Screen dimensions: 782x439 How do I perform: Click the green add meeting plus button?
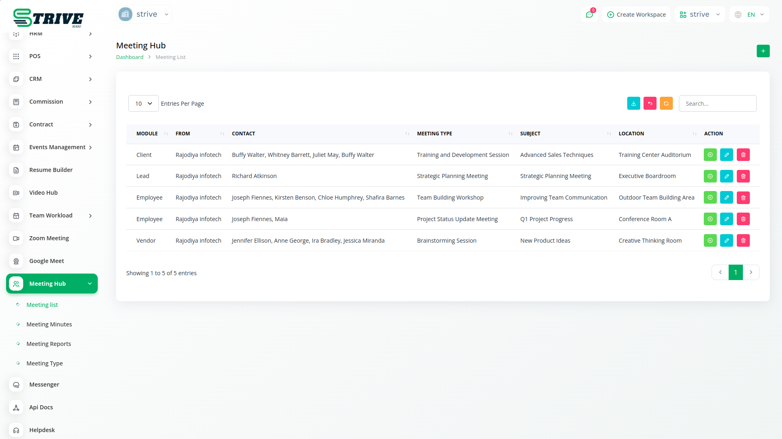pyautogui.click(x=763, y=51)
